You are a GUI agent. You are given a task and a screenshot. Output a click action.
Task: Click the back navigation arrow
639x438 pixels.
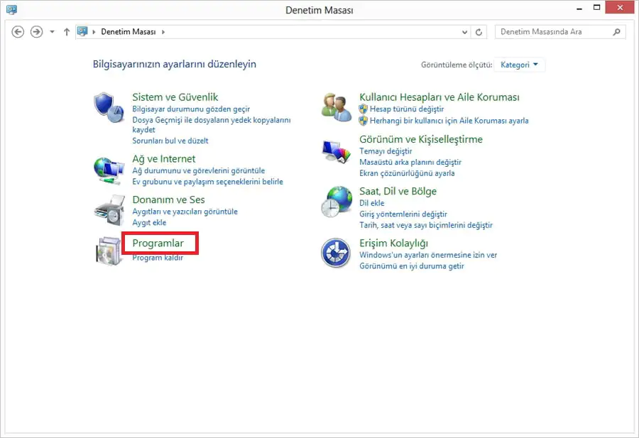click(18, 31)
